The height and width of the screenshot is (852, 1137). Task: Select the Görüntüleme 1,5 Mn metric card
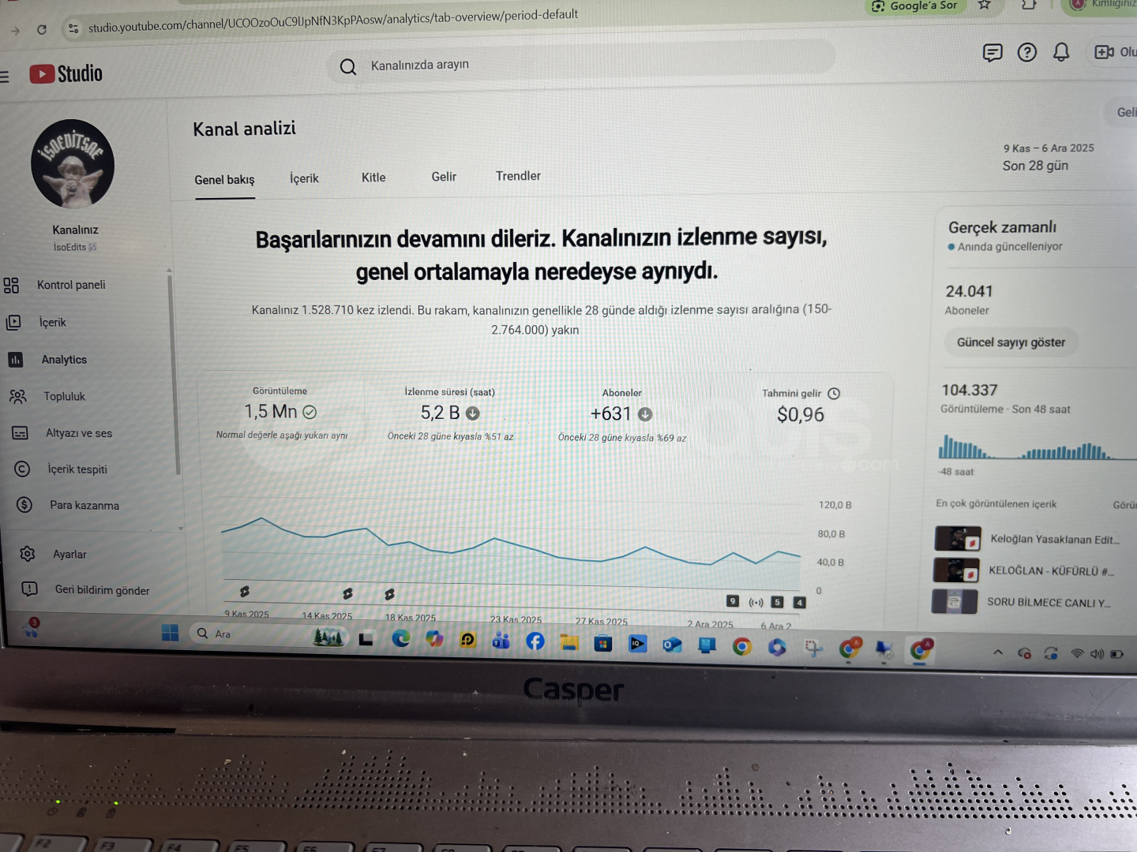280,413
